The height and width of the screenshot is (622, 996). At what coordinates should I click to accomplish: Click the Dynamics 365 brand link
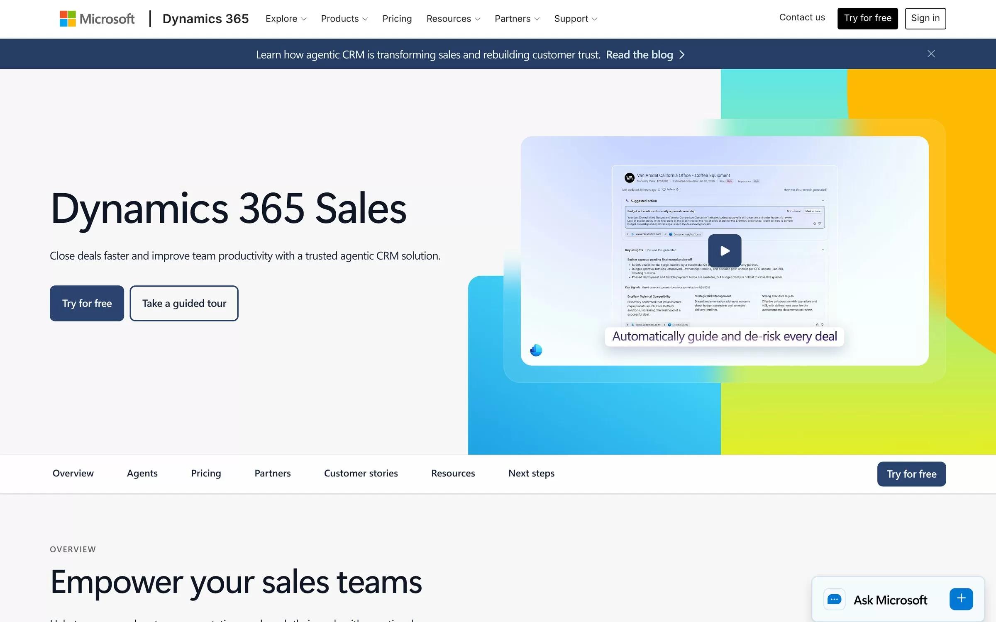pyautogui.click(x=205, y=19)
